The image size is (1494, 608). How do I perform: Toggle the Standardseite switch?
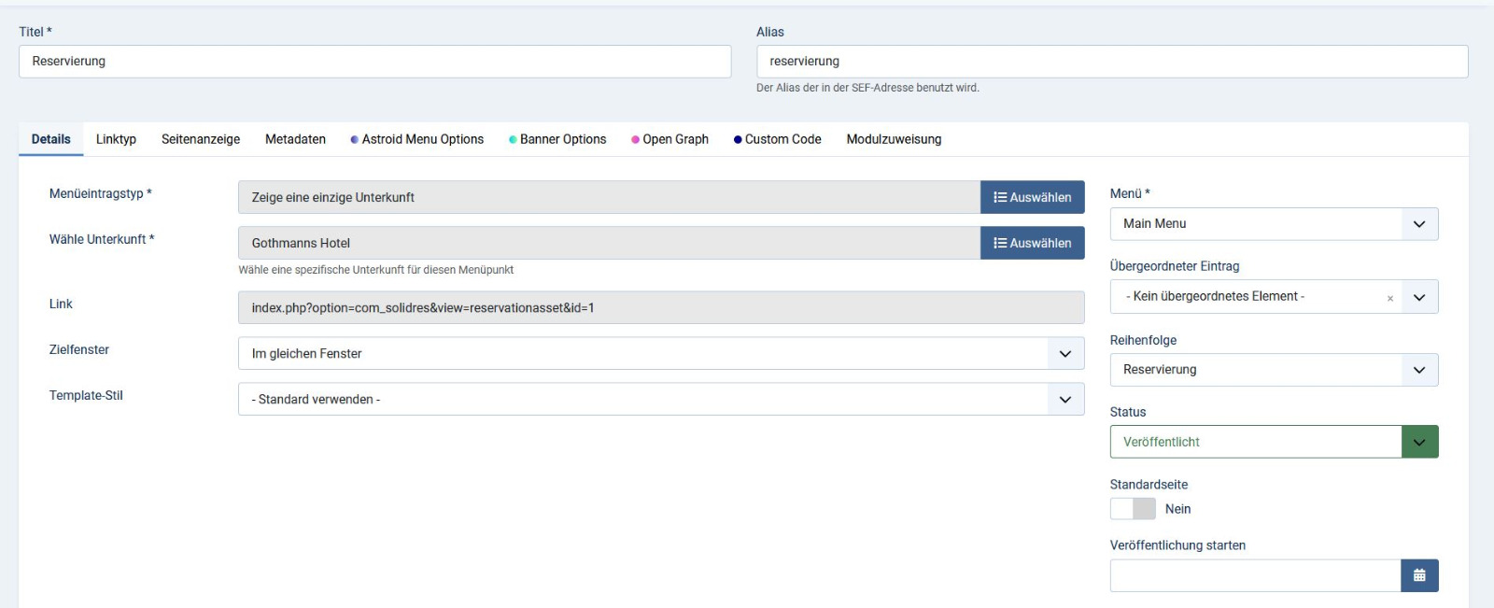click(x=1133, y=509)
